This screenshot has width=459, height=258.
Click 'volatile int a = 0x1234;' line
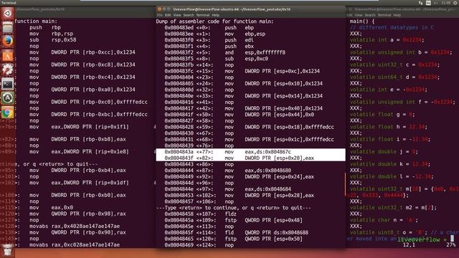[x=387, y=40]
